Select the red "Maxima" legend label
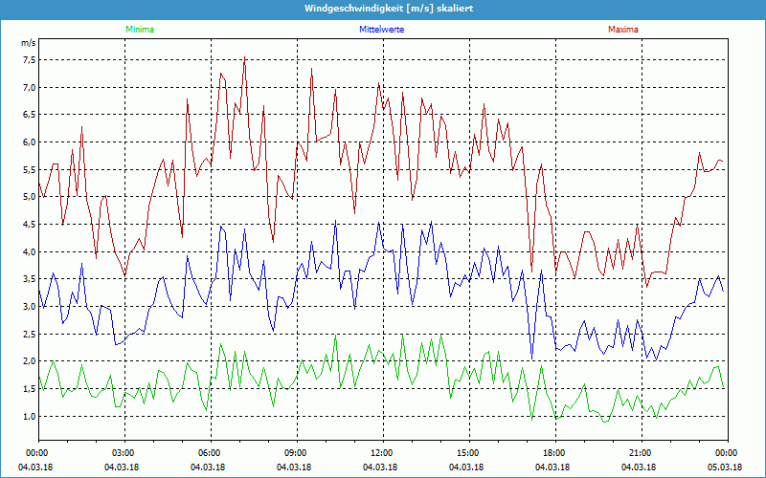766x478 pixels. tap(623, 30)
